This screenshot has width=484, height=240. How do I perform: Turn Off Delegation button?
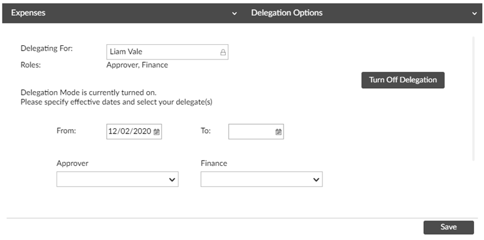[403, 80]
